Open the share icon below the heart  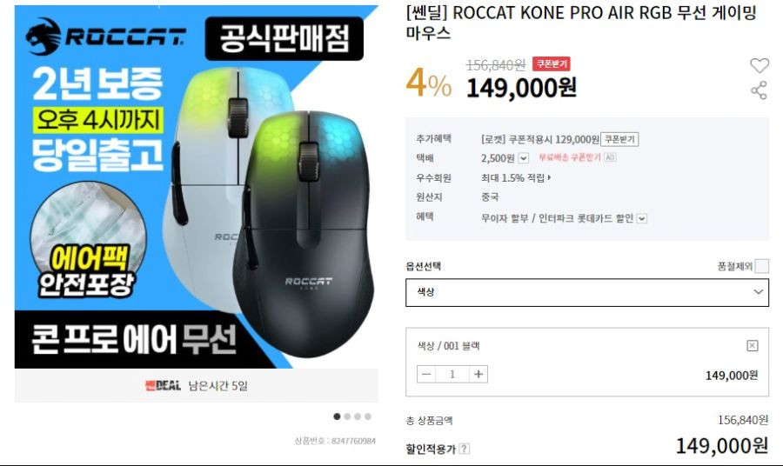click(x=759, y=90)
